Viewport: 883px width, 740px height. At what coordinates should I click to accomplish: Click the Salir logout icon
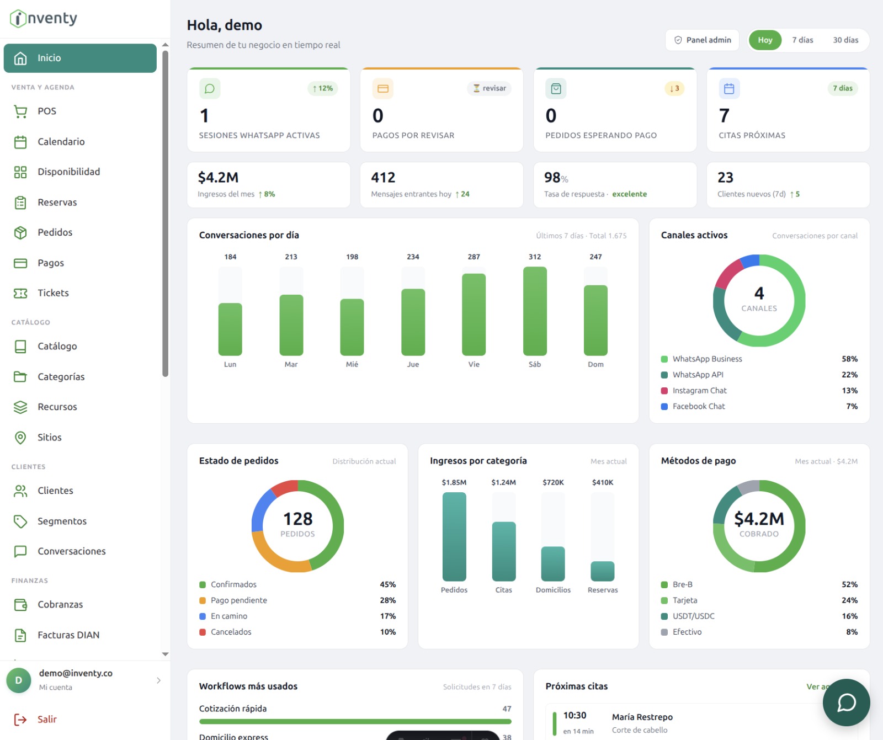click(20, 719)
